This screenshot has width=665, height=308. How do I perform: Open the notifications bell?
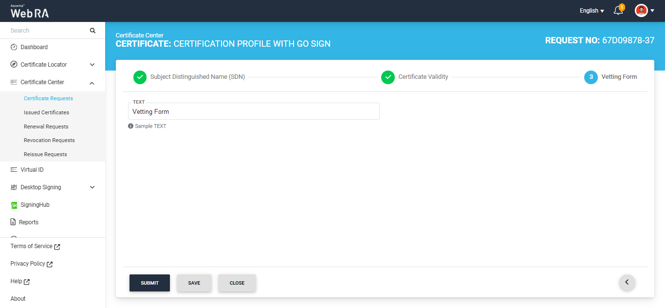click(618, 11)
